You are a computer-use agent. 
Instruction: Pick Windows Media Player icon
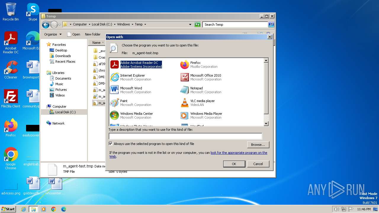[184, 115]
